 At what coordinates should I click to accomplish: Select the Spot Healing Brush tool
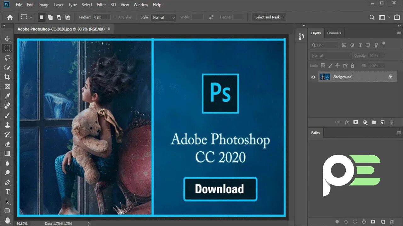click(x=7, y=105)
